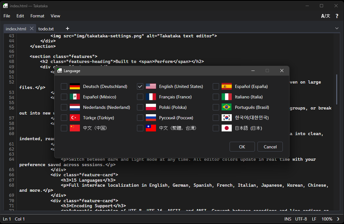344x224 pixels.
Task: Click the South Korea flag icon
Action: (x=226, y=118)
